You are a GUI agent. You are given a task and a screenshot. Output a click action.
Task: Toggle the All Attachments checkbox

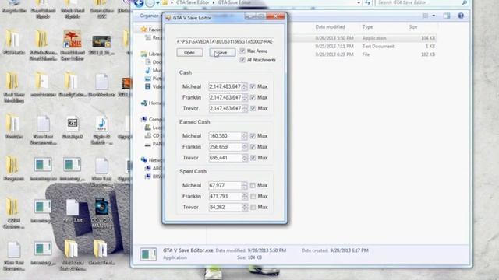tap(242, 60)
